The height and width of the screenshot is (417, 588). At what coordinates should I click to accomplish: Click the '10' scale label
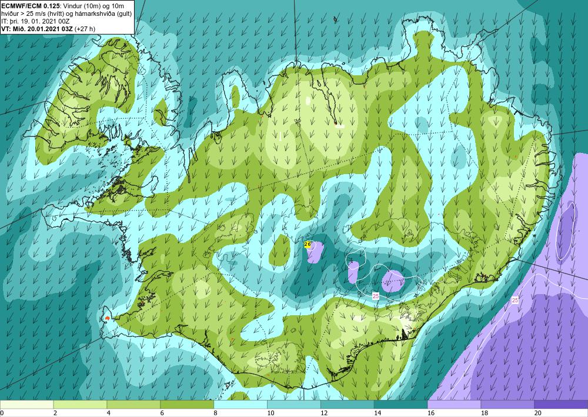coord(270,413)
